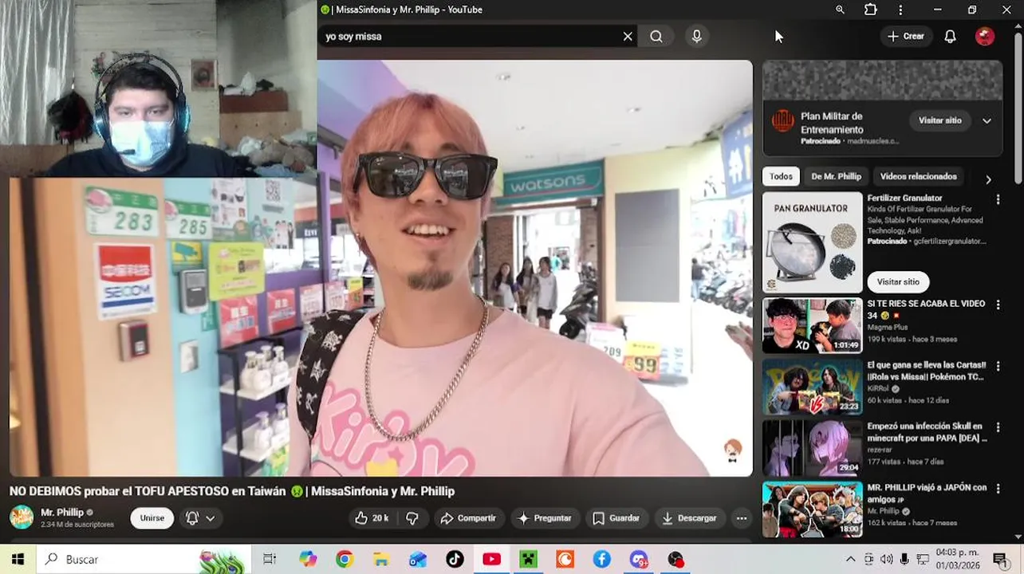Viewport: 1024px width, 574px height.
Task: Click Preguntar ask button
Action: click(x=545, y=518)
